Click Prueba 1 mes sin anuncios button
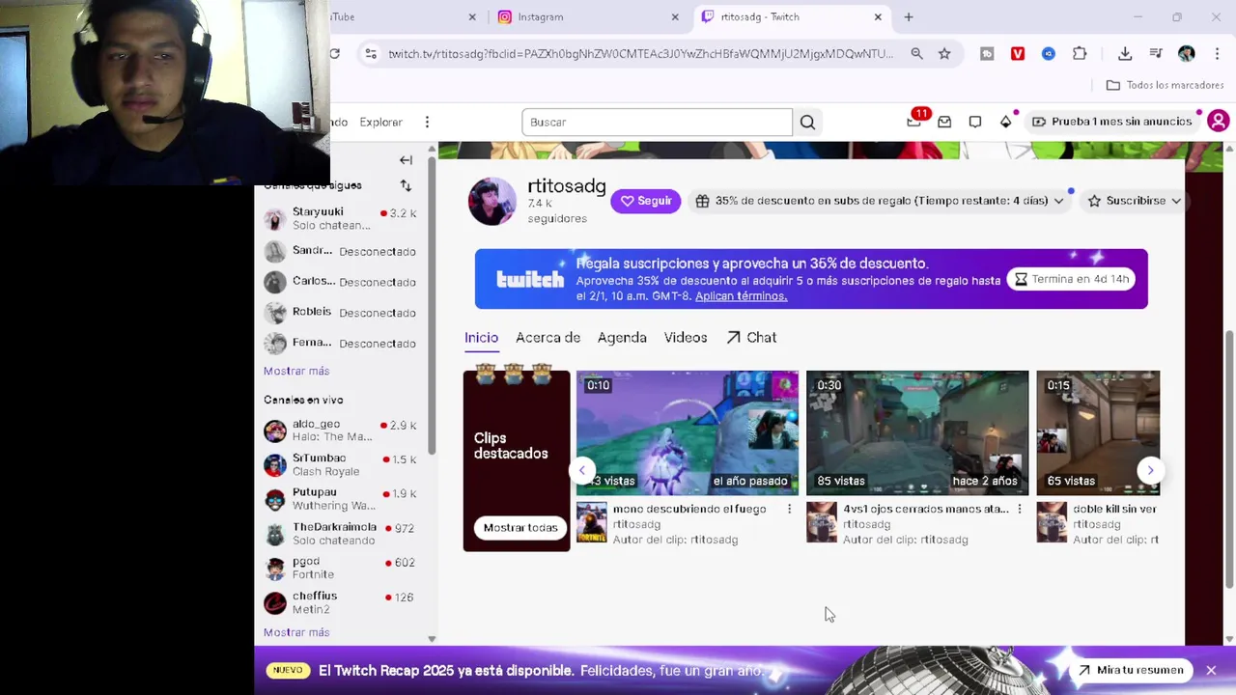The image size is (1236, 695). point(1112,122)
